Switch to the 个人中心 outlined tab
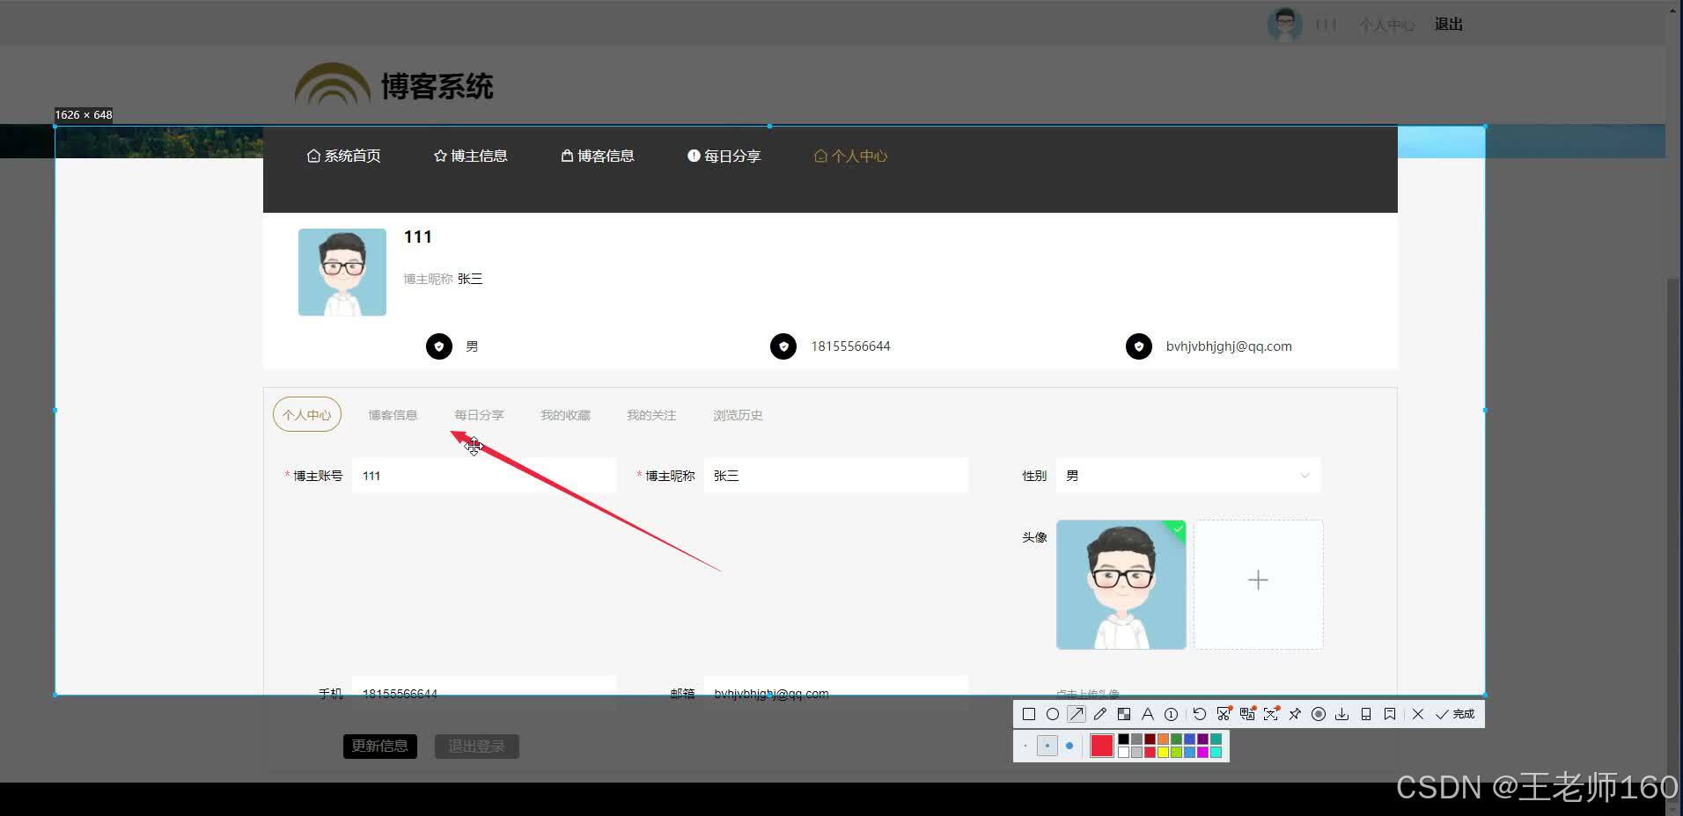The image size is (1683, 816). click(x=307, y=415)
